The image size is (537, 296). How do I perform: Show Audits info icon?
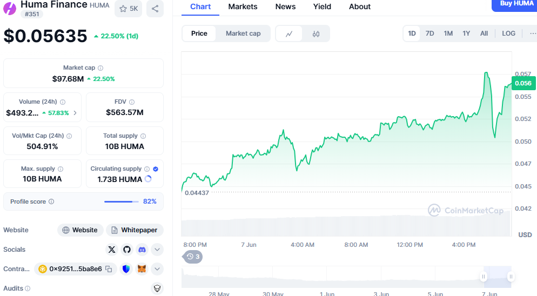pyautogui.click(x=28, y=288)
